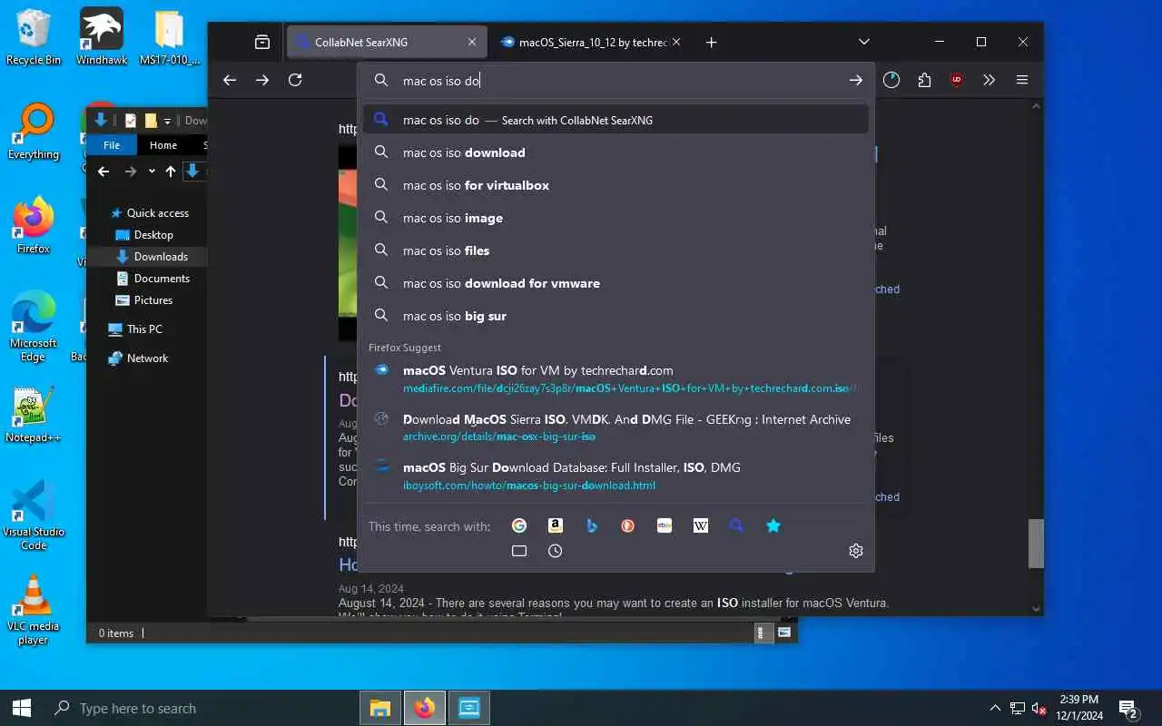Go back in Firefox
This screenshot has height=726, width=1162.
[230, 80]
